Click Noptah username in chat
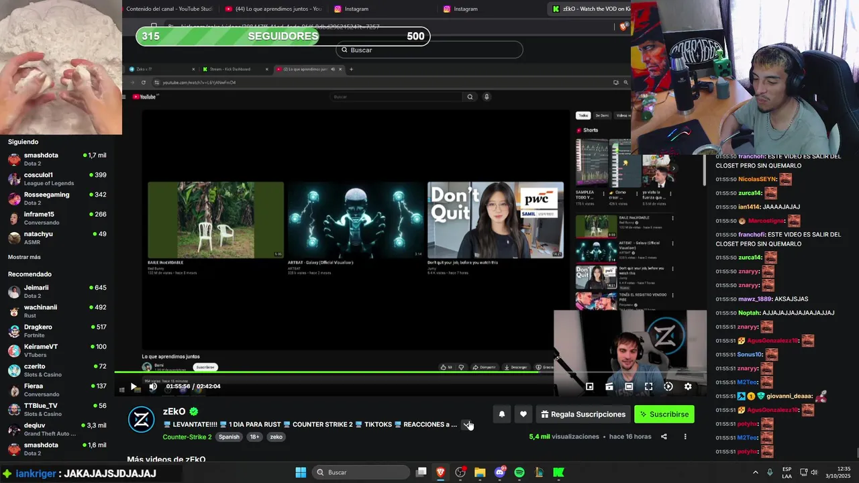 pyautogui.click(x=749, y=313)
